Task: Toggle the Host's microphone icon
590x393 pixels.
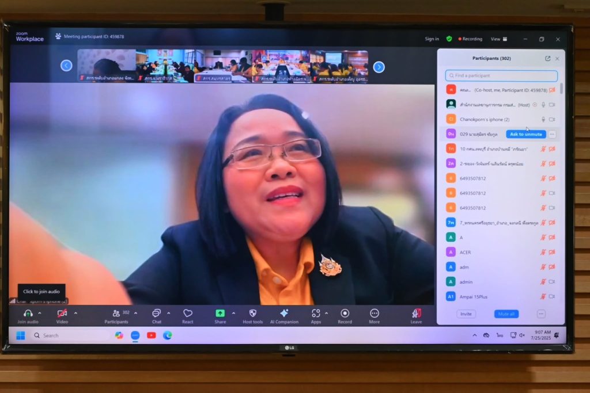Action: click(543, 105)
